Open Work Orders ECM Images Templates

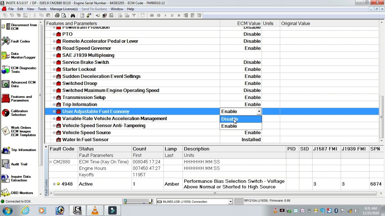[19, 131]
